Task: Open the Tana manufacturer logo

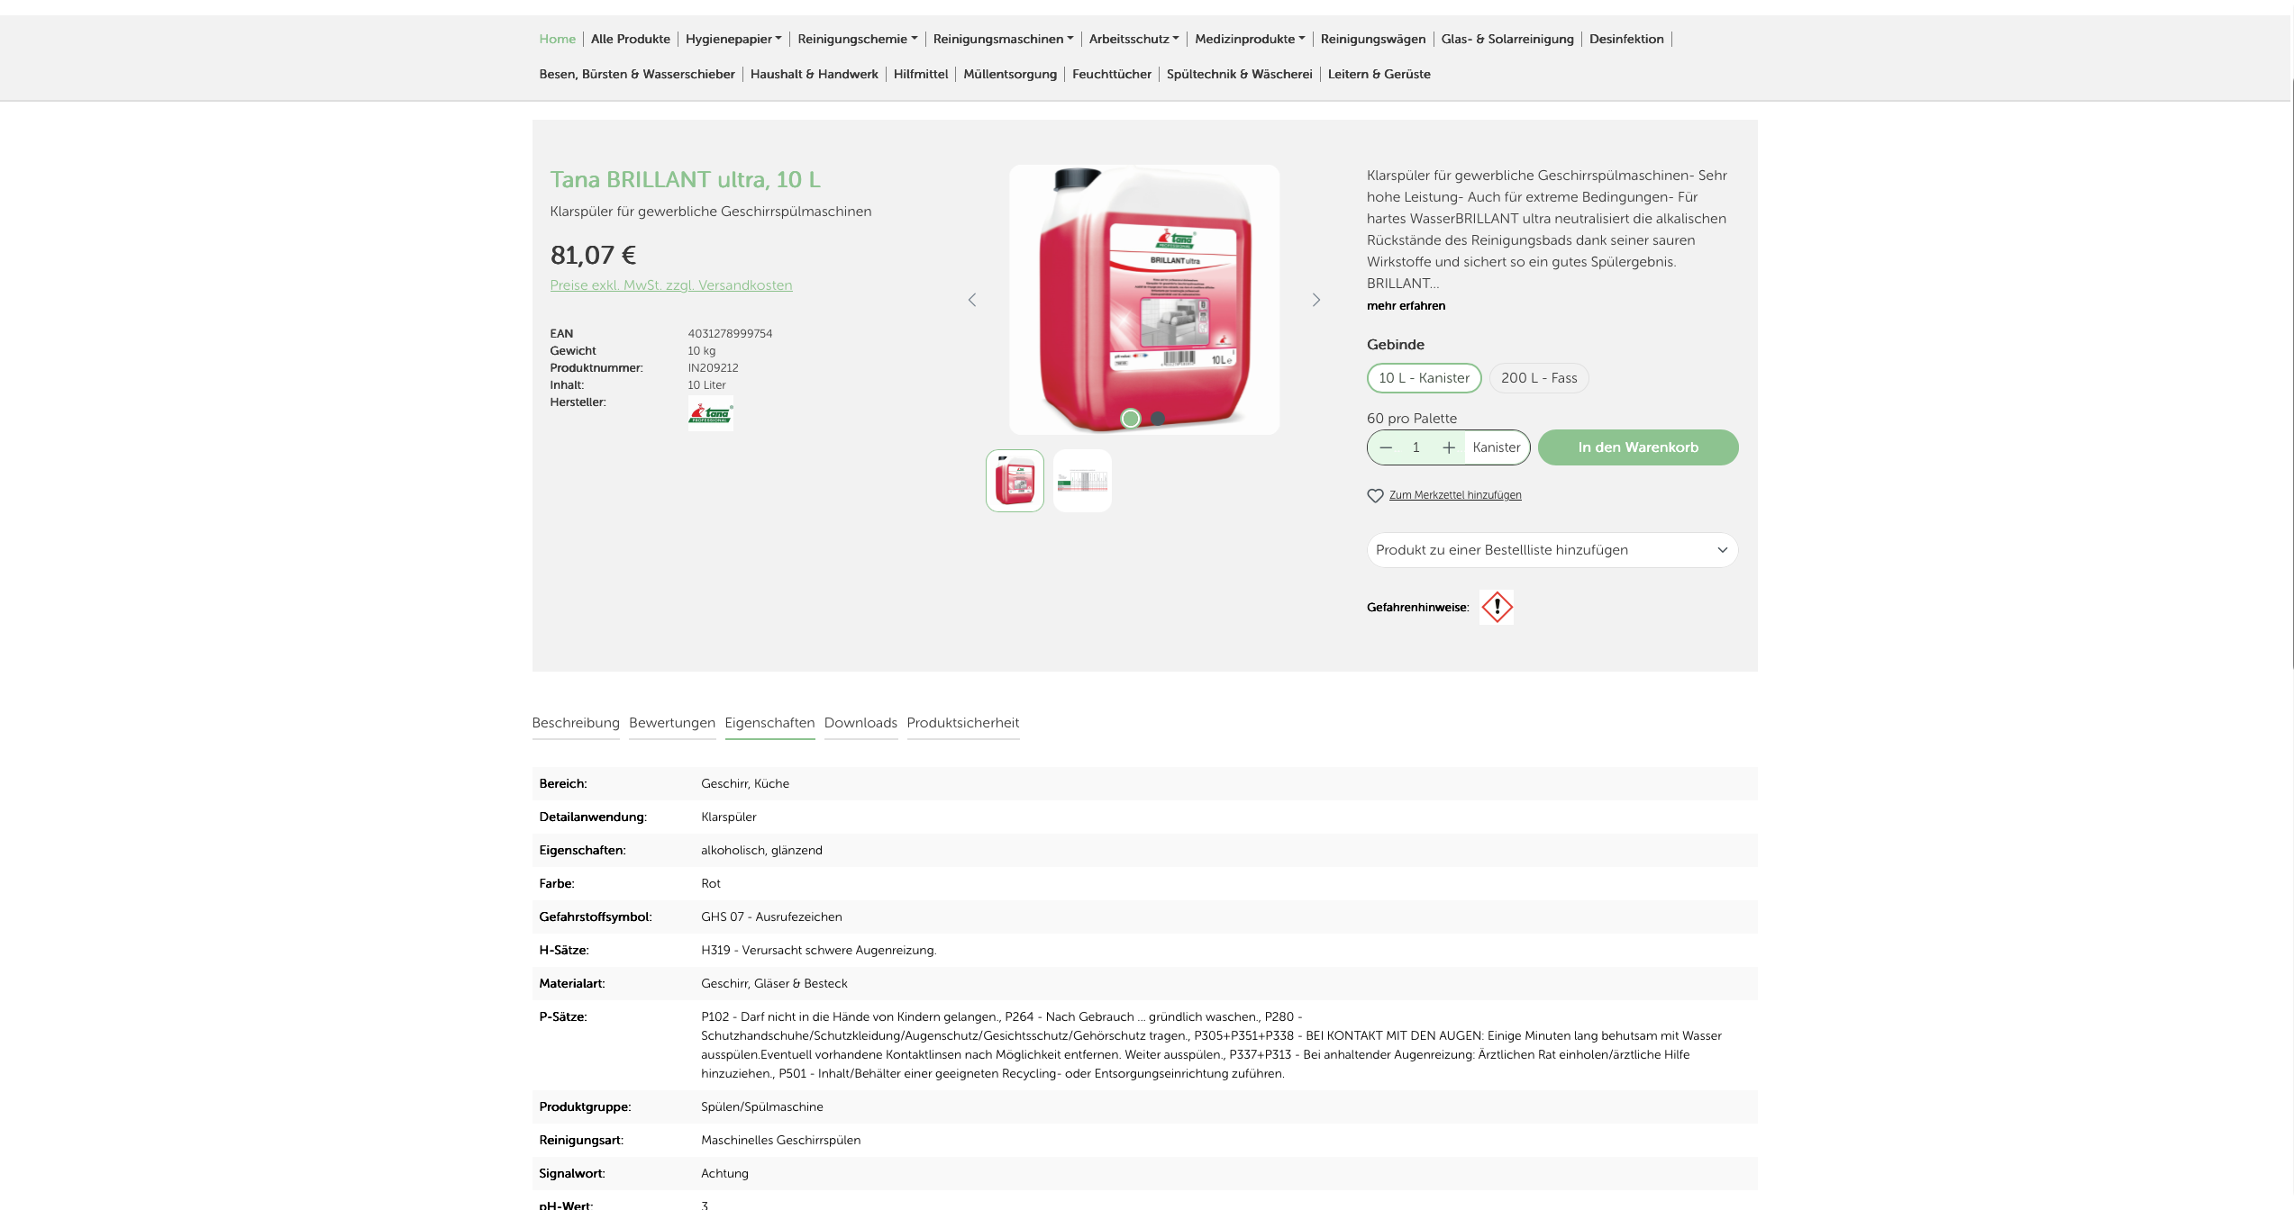Action: tap(711, 413)
